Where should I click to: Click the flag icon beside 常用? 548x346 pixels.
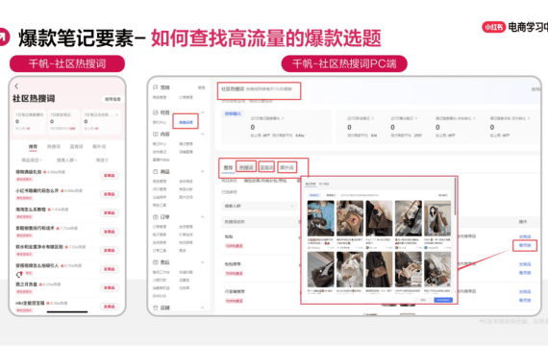point(156,87)
